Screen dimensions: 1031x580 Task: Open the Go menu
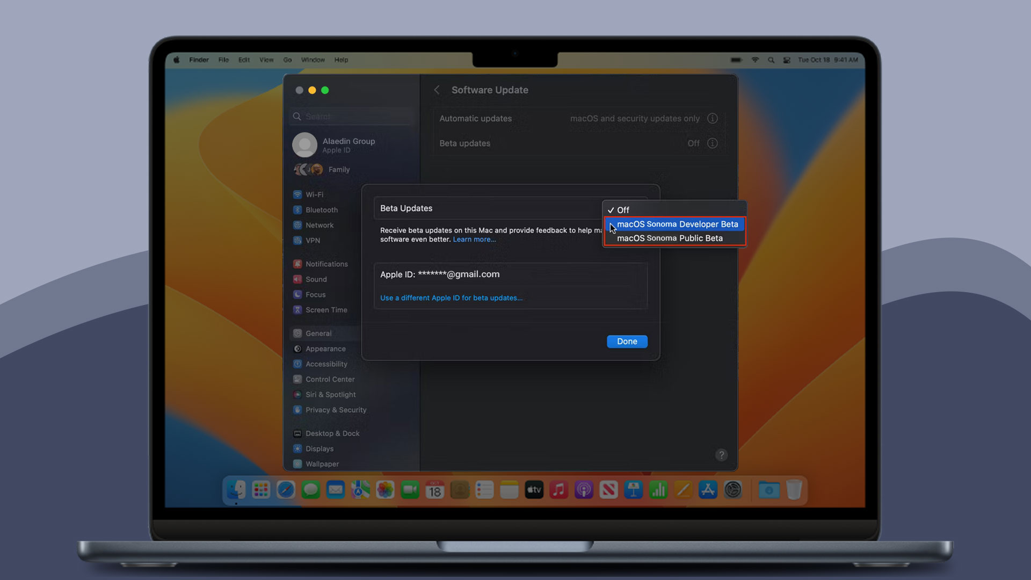click(x=287, y=60)
